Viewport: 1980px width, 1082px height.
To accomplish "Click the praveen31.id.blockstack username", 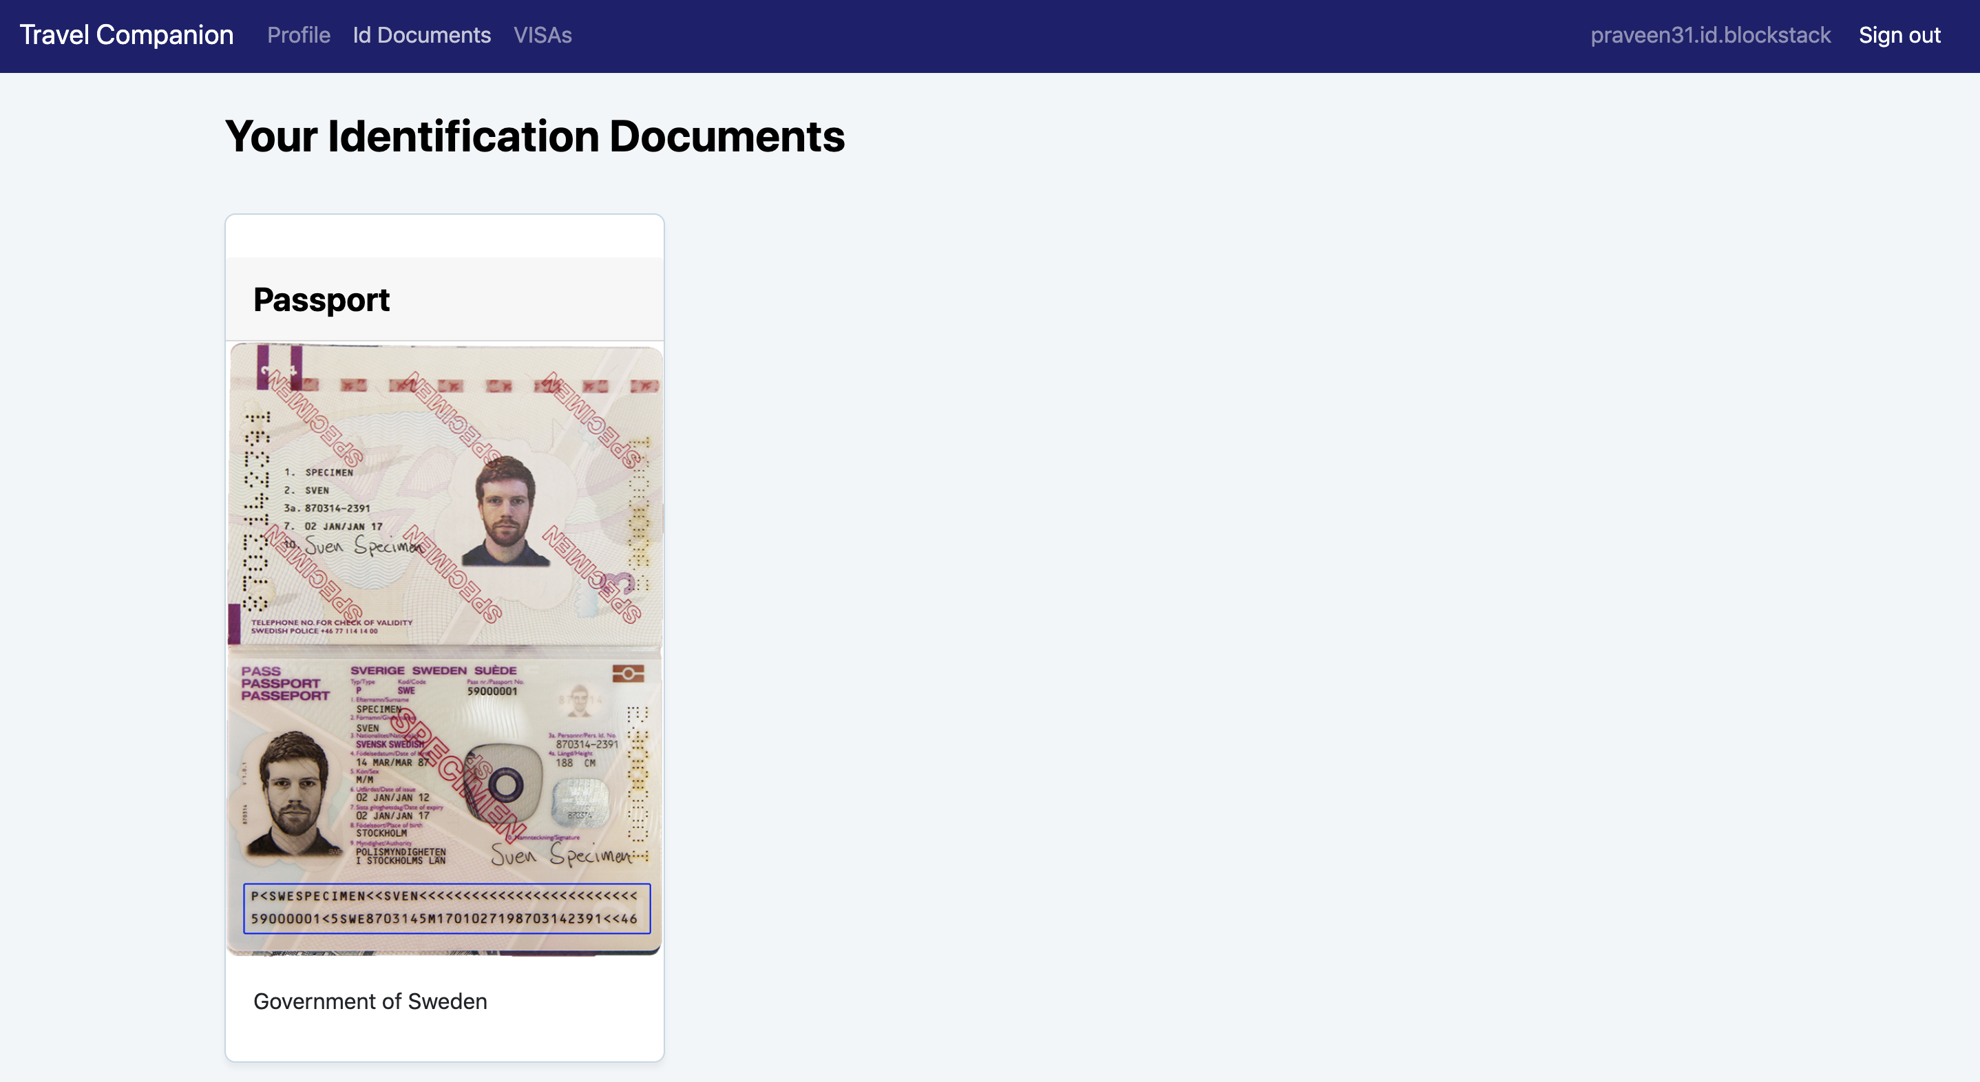I will (x=1710, y=35).
